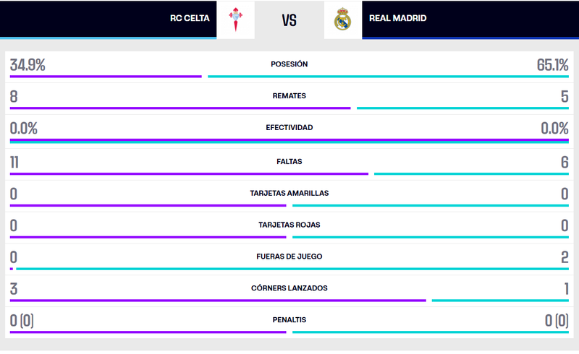Click the Fueras de Juego label
This screenshot has width=579, height=354.
[x=289, y=256]
